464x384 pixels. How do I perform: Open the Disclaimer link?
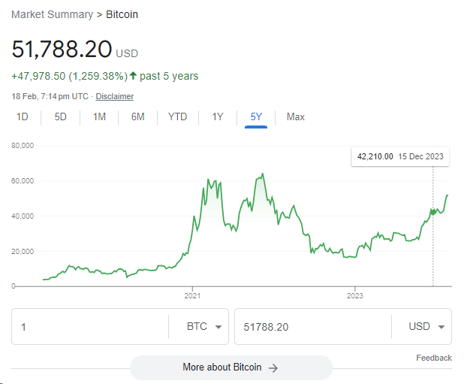point(115,96)
